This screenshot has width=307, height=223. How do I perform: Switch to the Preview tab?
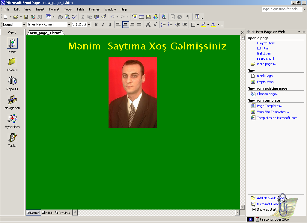63,213
